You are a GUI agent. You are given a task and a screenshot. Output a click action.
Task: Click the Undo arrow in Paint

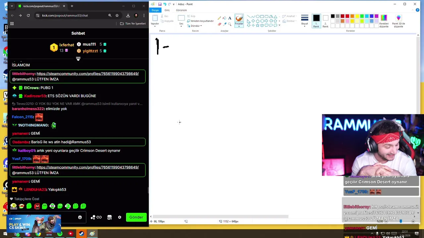pyautogui.click(x=165, y=4)
